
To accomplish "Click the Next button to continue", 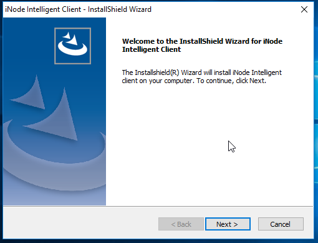I will (x=228, y=224).
